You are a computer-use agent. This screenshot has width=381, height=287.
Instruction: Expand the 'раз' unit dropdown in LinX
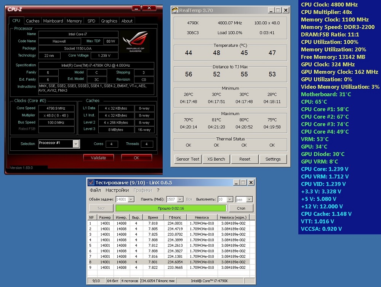pyautogui.click(x=249, y=199)
